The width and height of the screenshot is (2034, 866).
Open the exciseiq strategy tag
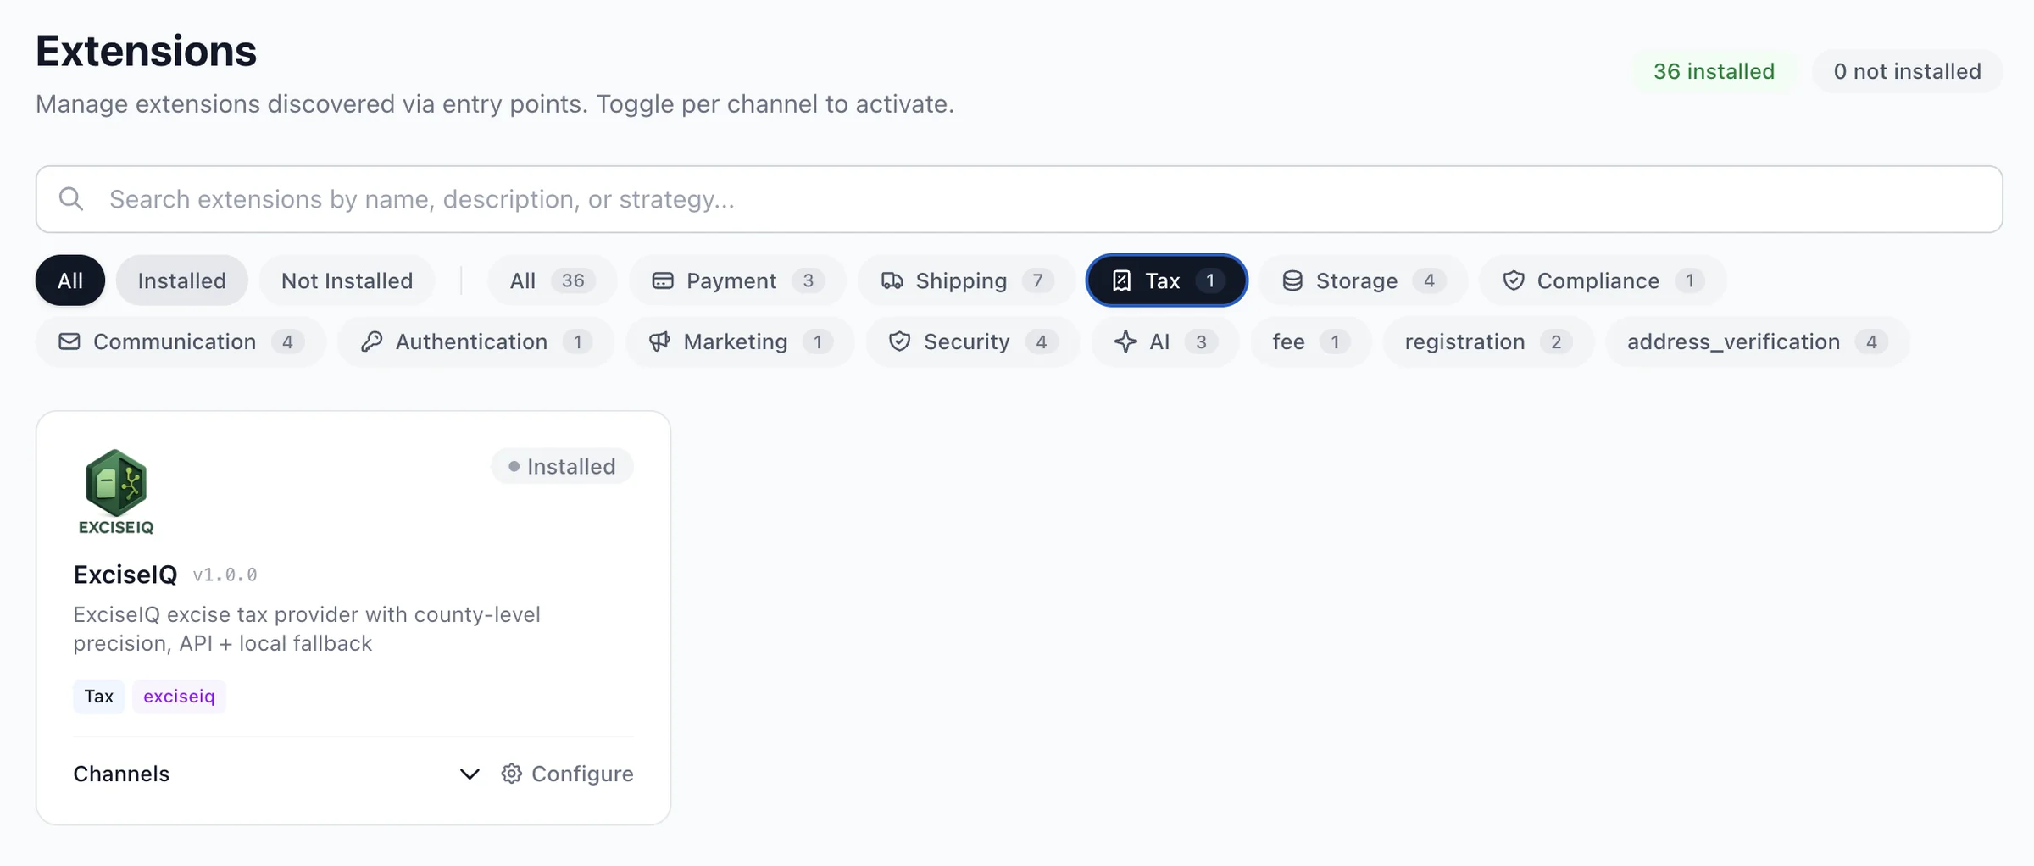(x=179, y=697)
